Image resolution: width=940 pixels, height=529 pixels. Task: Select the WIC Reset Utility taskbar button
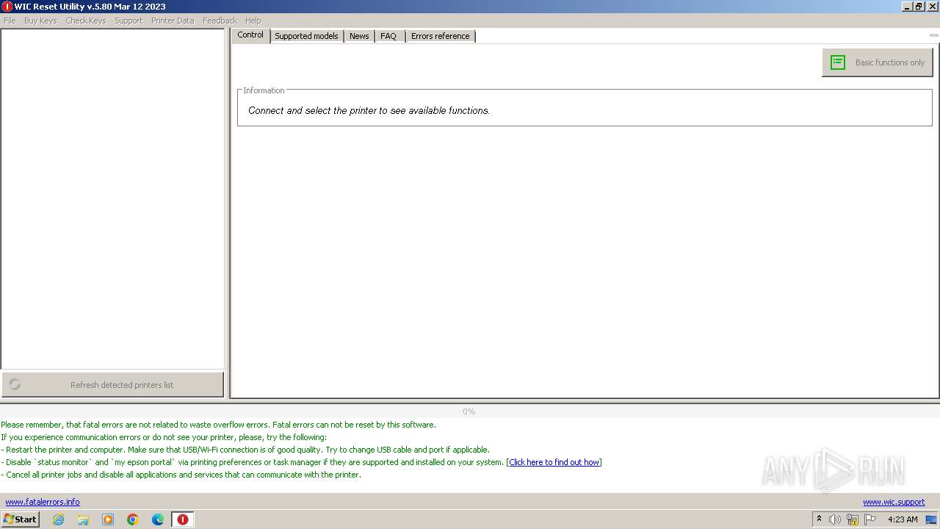coord(183,519)
